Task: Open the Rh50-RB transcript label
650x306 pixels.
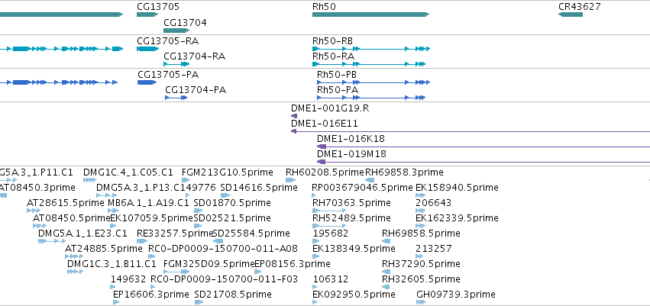Action: [332, 41]
